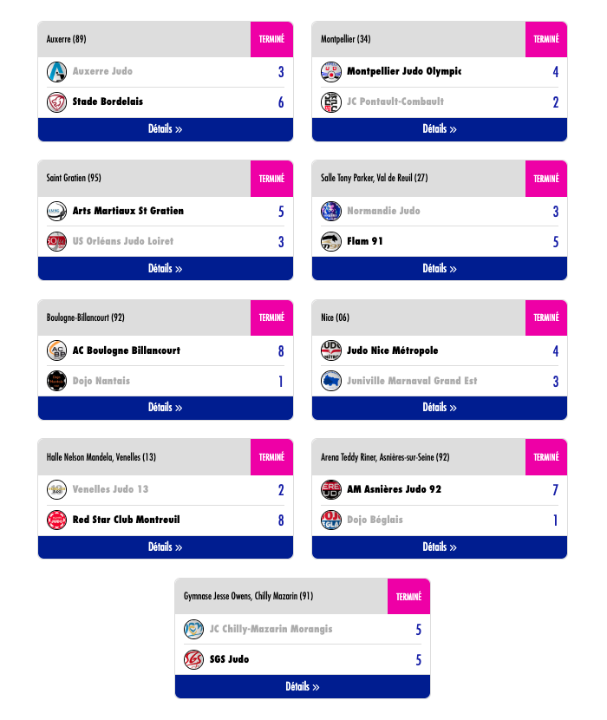Click the Montpellier Judo Olympic logo

point(330,71)
